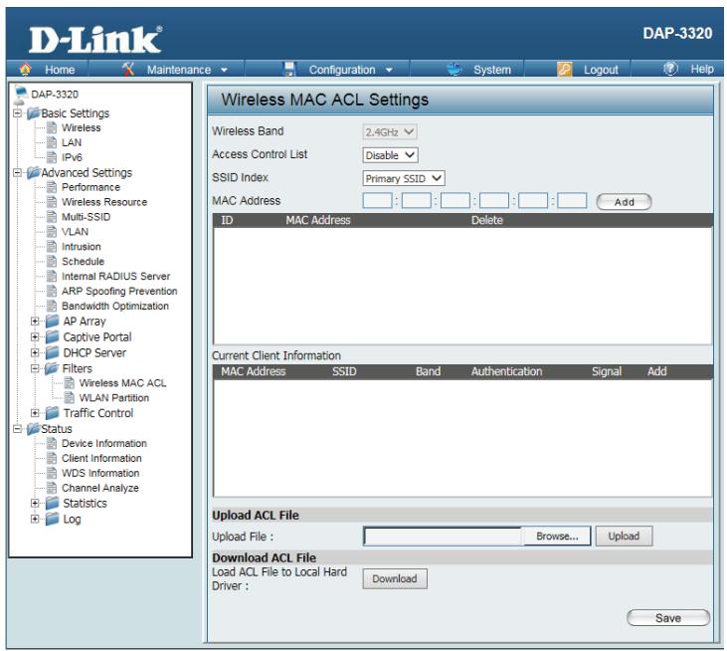Click the Upload button
Image resolution: width=727 pixels, height=651 pixels.
[x=624, y=536]
